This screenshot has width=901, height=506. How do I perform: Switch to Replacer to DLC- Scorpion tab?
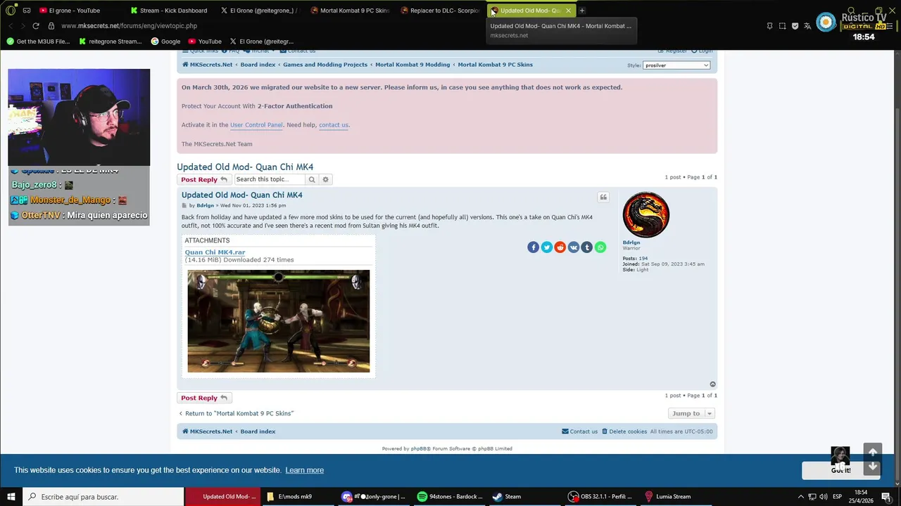tap(439, 11)
